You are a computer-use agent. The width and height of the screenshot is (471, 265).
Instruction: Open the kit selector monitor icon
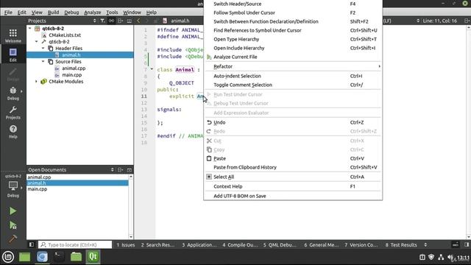[x=13, y=186]
